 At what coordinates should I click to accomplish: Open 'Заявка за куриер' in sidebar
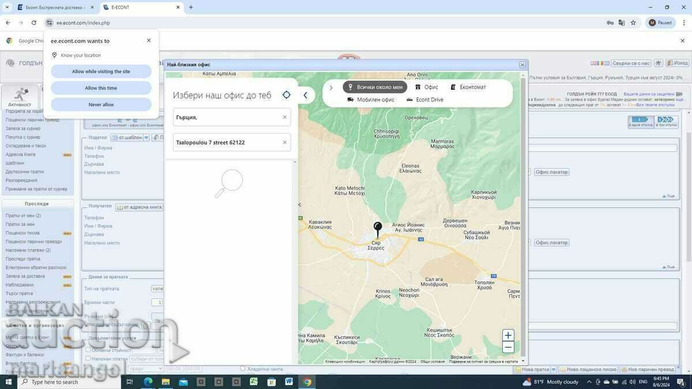[23, 129]
